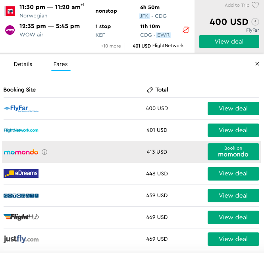Click the top View deal button for 400 USD

[x=229, y=42]
